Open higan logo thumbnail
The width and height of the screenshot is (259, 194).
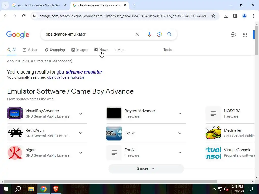[x=15, y=153]
